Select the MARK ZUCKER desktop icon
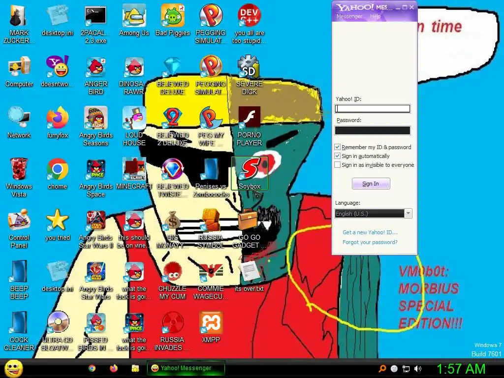The width and height of the screenshot is (504, 378). [19, 24]
